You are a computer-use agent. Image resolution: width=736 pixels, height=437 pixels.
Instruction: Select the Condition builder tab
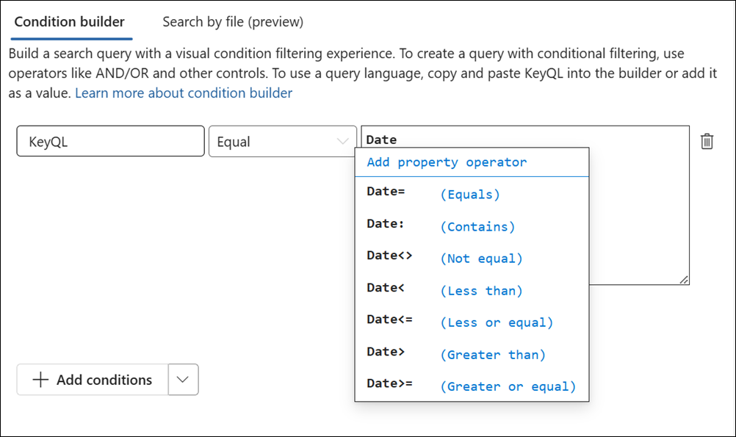coord(70,21)
